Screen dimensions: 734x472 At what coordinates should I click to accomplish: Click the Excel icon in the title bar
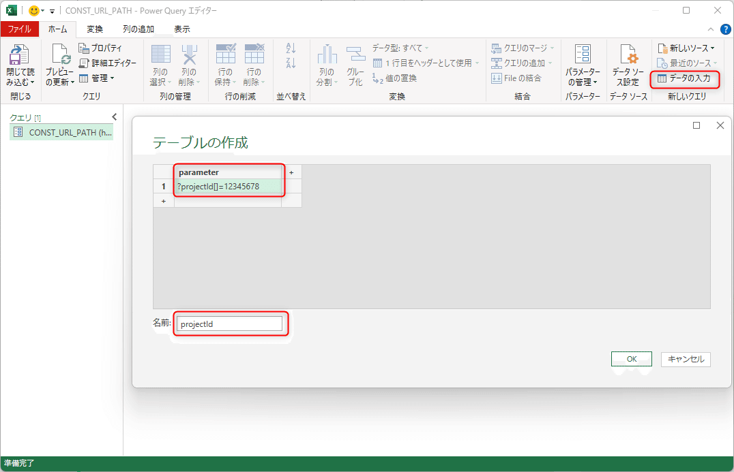(11, 10)
